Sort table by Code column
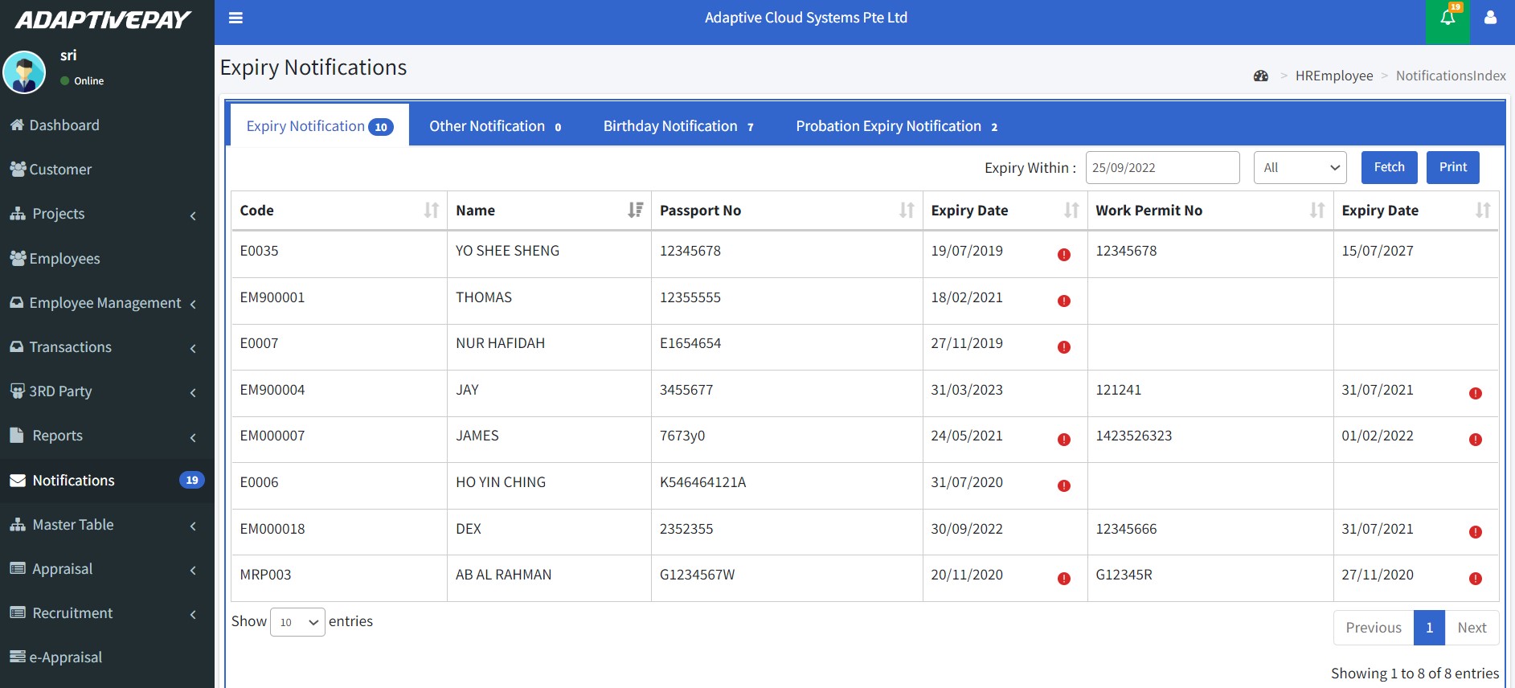The width and height of the screenshot is (1515, 688). coord(338,211)
